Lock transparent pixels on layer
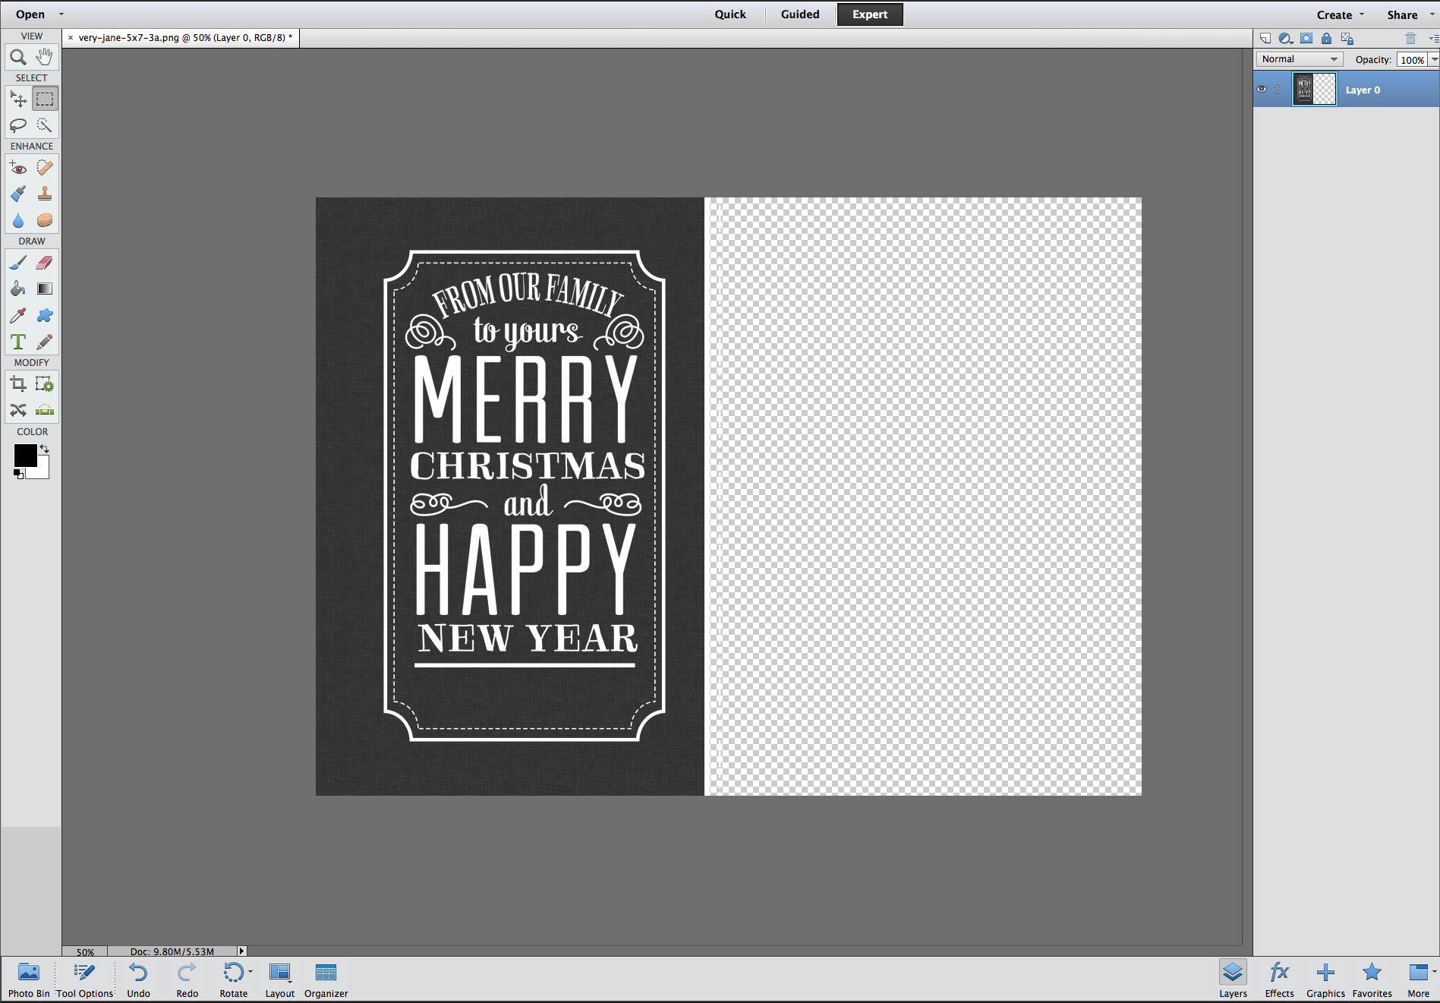The image size is (1440, 1003). pyautogui.click(x=1347, y=38)
